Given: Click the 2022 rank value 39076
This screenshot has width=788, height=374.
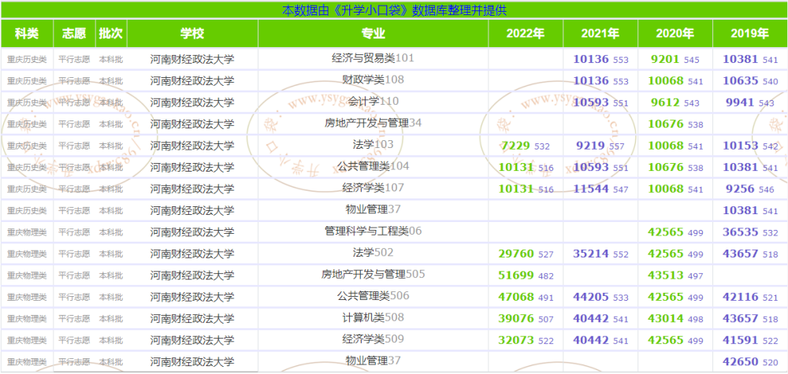Looking at the screenshot, I should pyautogui.click(x=516, y=318).
